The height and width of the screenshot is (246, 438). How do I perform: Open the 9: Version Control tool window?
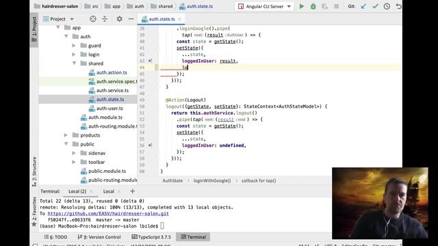pyautogui.click(x=99, y=237)
